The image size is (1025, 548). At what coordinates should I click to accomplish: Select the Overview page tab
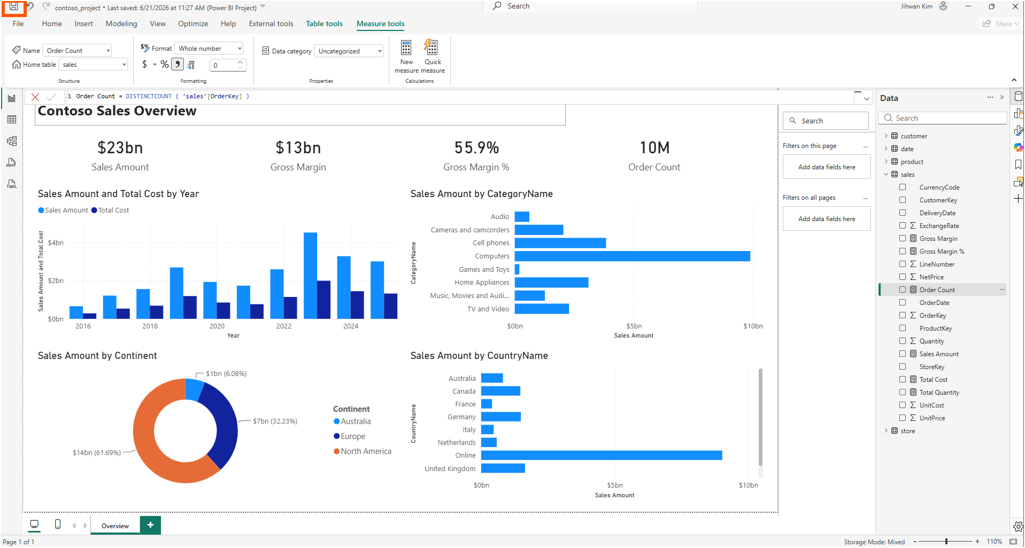point(115,526)
